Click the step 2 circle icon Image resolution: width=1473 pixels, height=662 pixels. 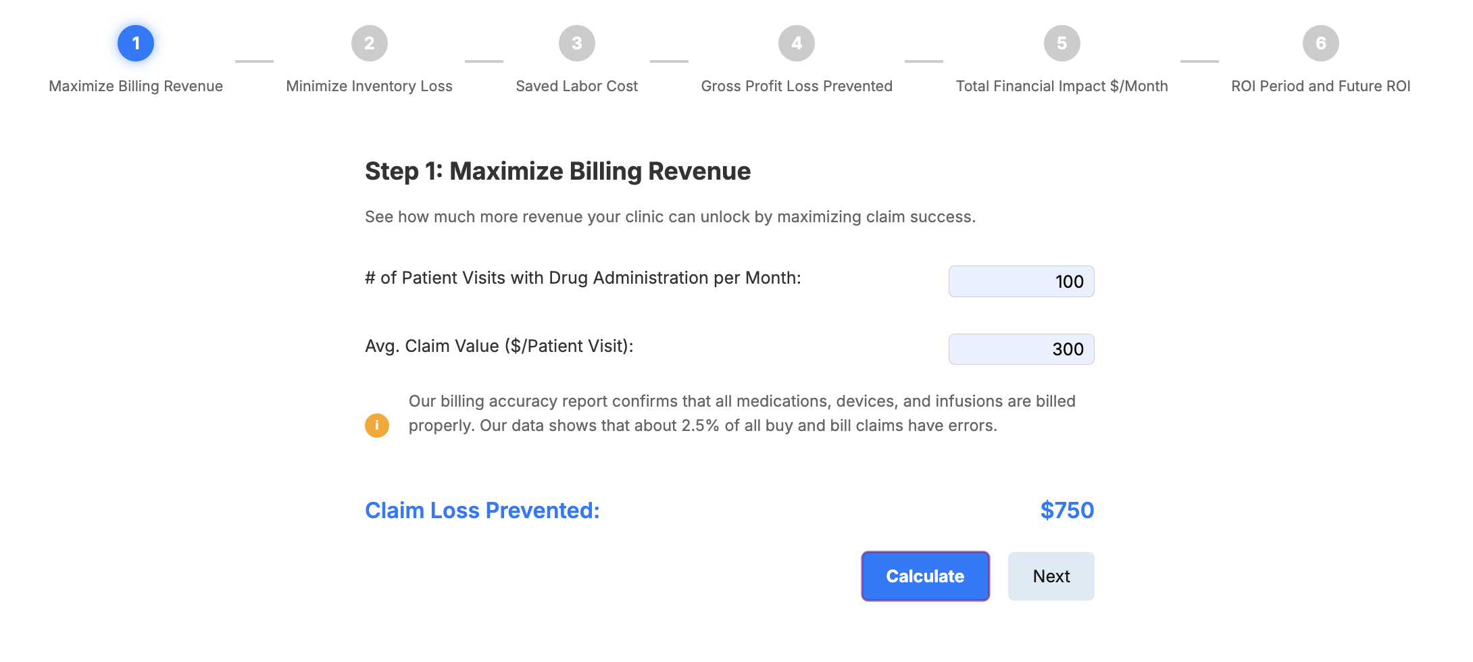369,43
